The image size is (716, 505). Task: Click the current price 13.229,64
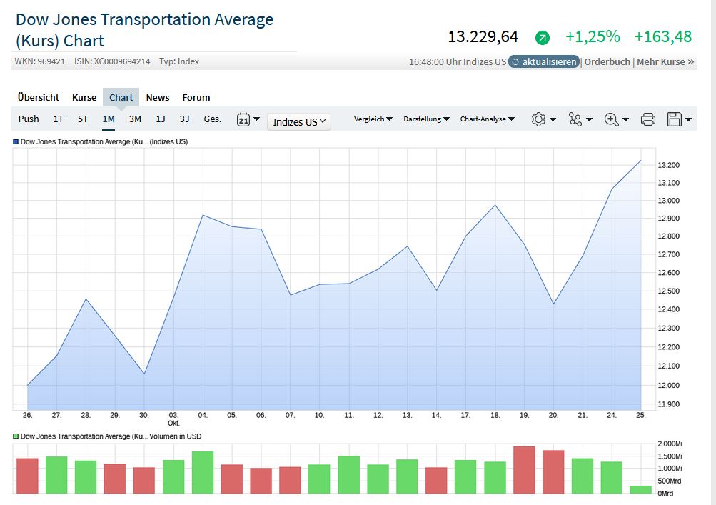483,36
